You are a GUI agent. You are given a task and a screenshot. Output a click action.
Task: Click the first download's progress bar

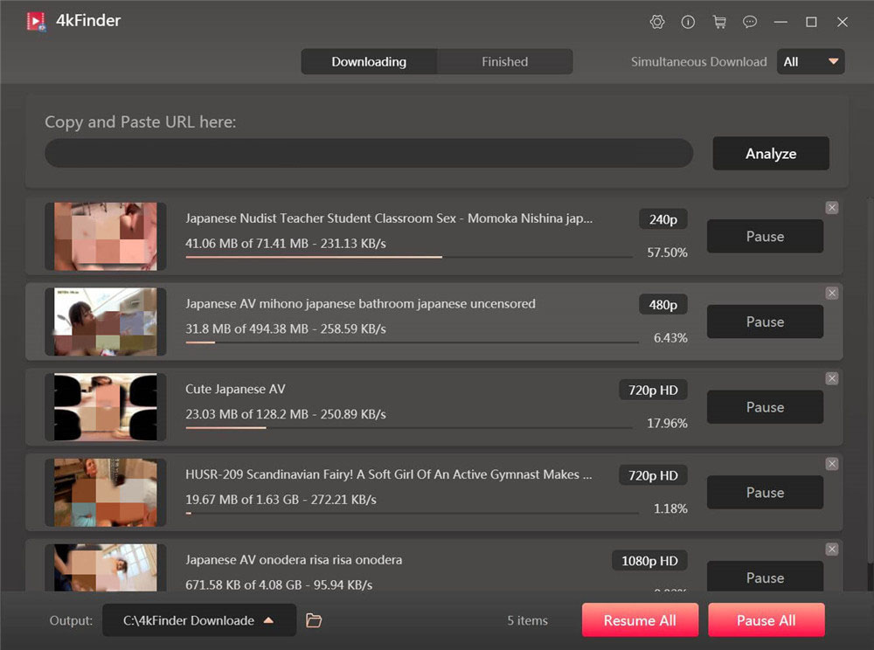pos(411,256)
